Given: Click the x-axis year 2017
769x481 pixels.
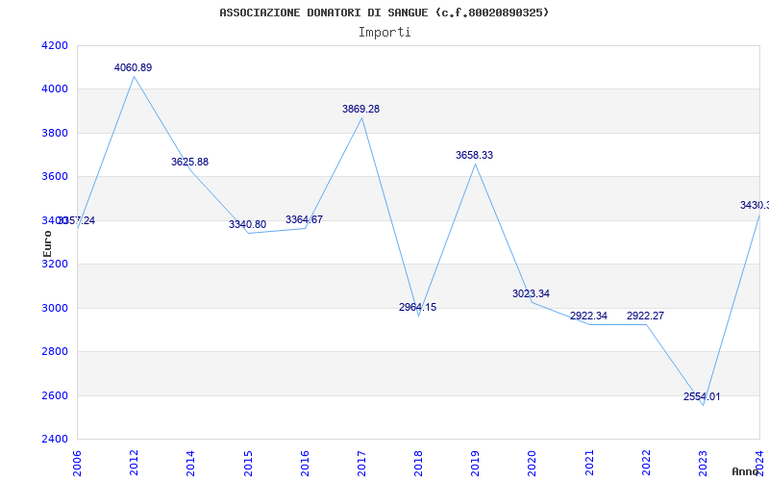Looking at the screenshot, I should point(361,463).
